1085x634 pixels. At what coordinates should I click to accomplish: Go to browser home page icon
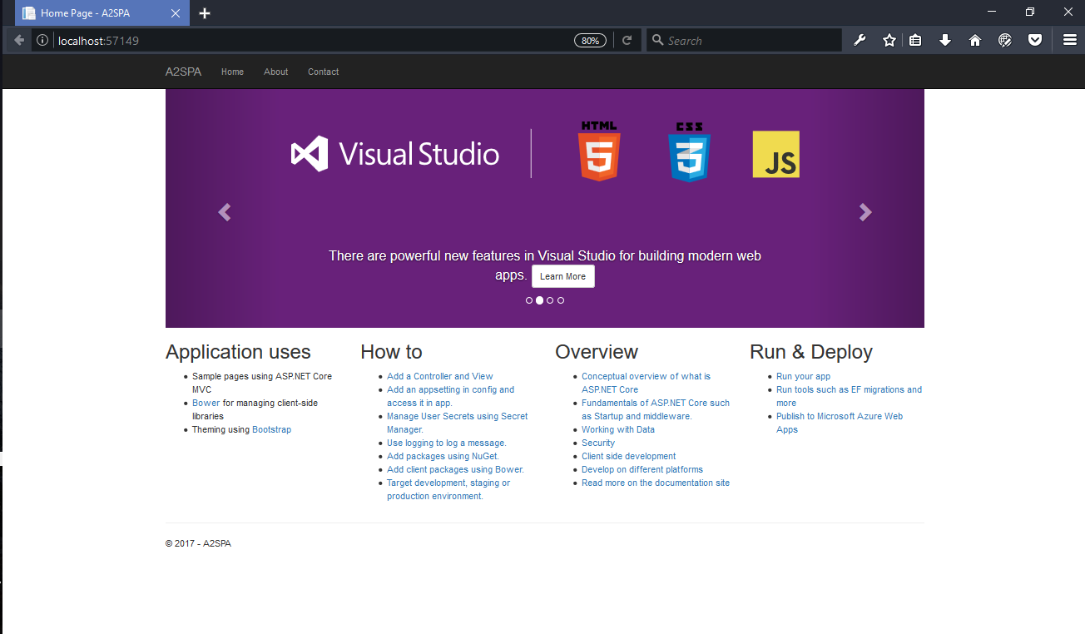coord(975,40)
